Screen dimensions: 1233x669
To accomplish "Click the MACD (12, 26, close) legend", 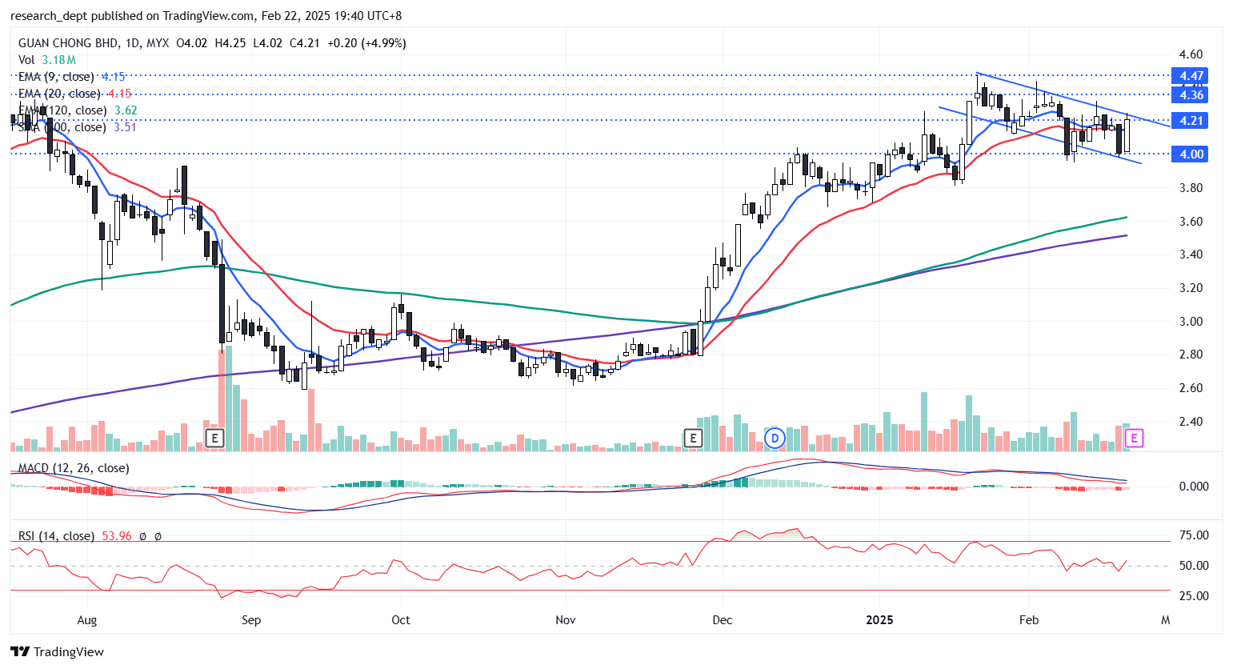I will click(74, 467).
